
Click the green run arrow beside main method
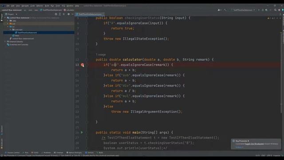coord(82,132)
